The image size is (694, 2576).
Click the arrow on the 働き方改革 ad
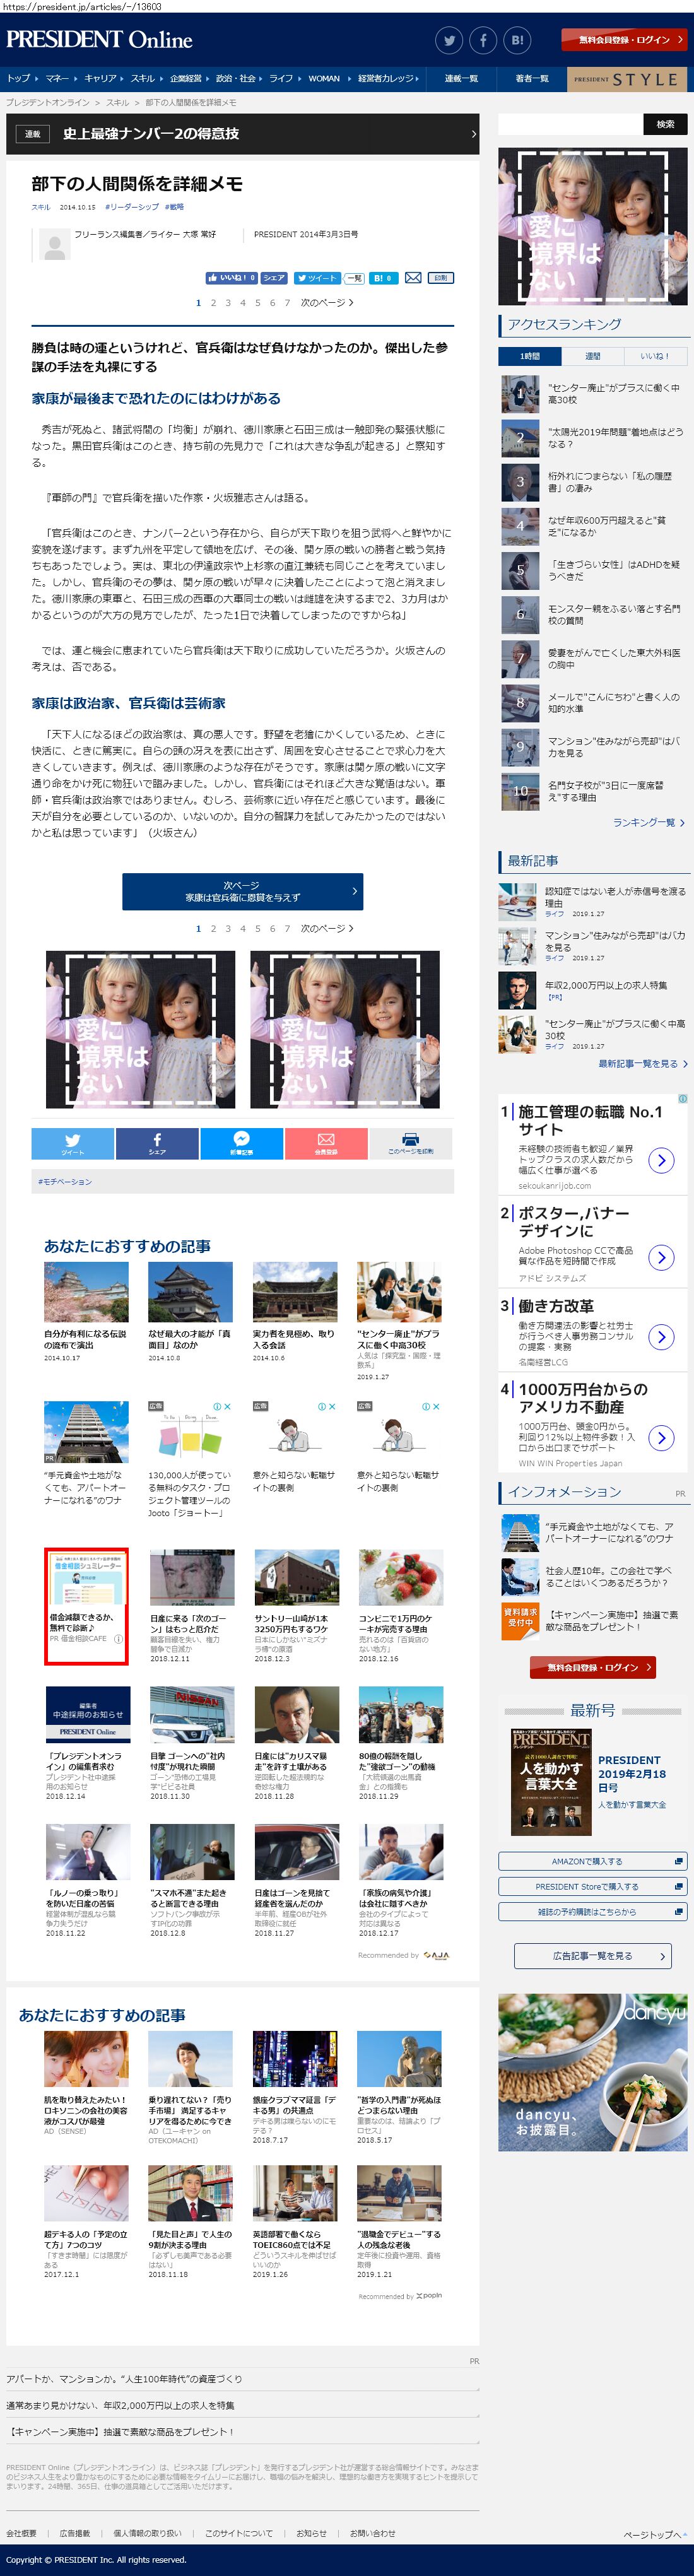(x=660, y=1336)
